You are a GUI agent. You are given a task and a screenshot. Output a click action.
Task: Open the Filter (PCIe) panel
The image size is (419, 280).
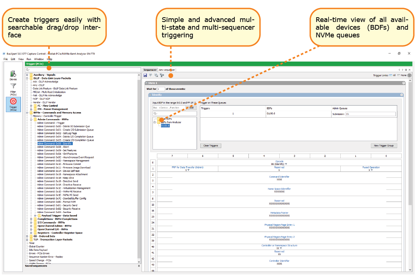click(x=13, y=89)
